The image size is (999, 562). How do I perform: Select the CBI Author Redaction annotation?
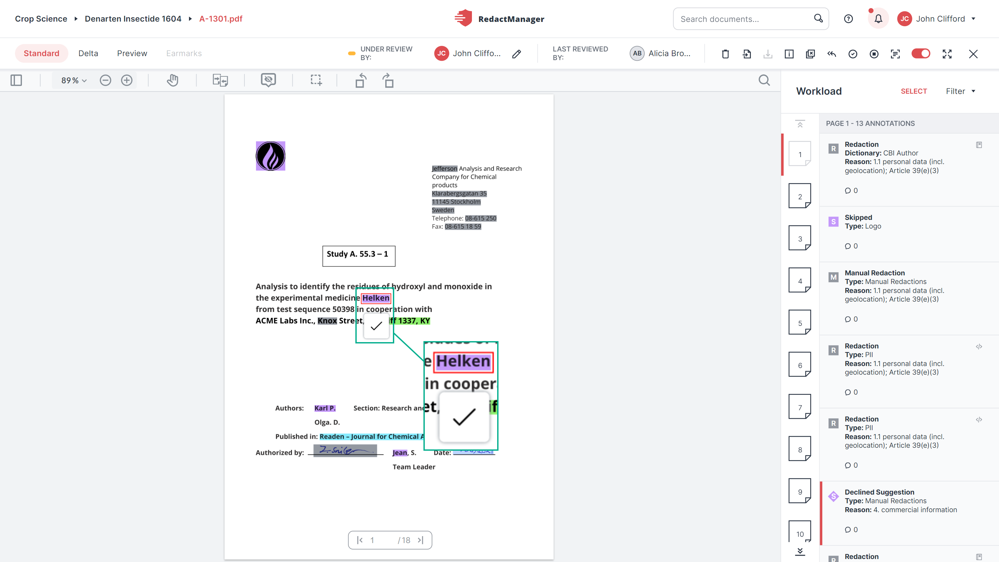point(909,169)
